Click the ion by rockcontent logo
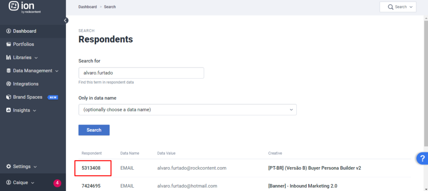 [25, 8]
